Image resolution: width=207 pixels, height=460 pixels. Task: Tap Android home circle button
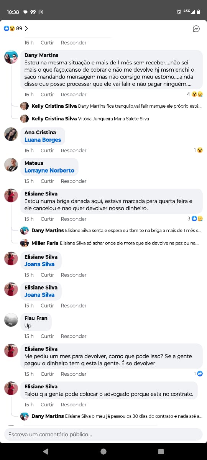pyautogui.click(x=103, y=451)
